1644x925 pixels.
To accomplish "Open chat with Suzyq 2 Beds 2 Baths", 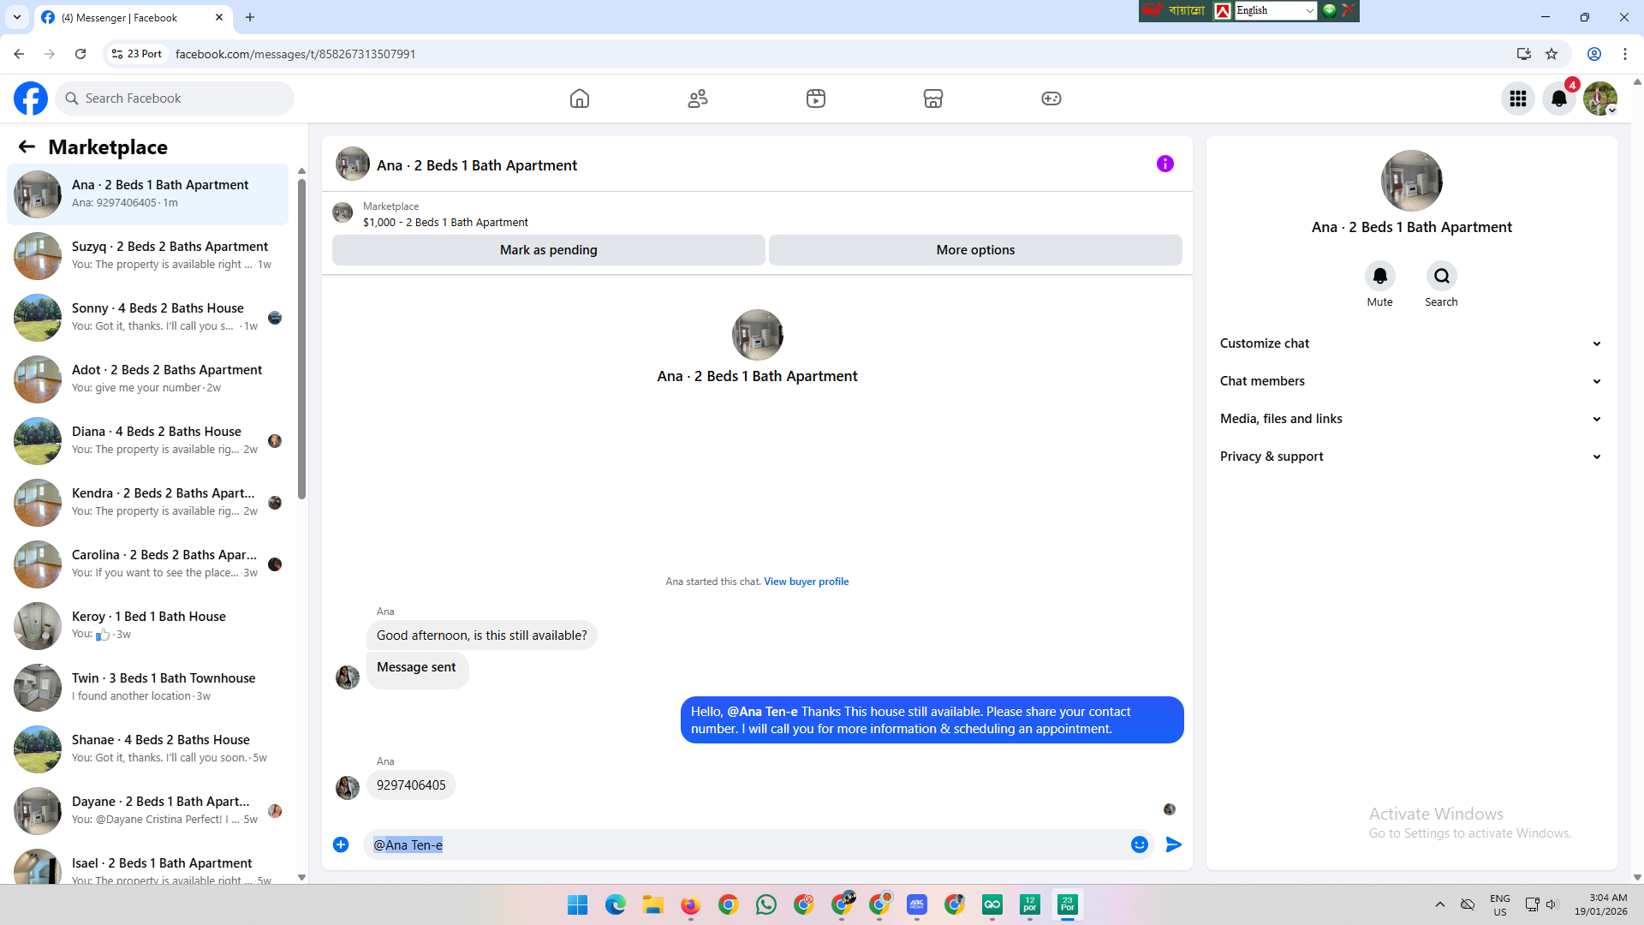I will pyautogui.click(x=147, y=255).
